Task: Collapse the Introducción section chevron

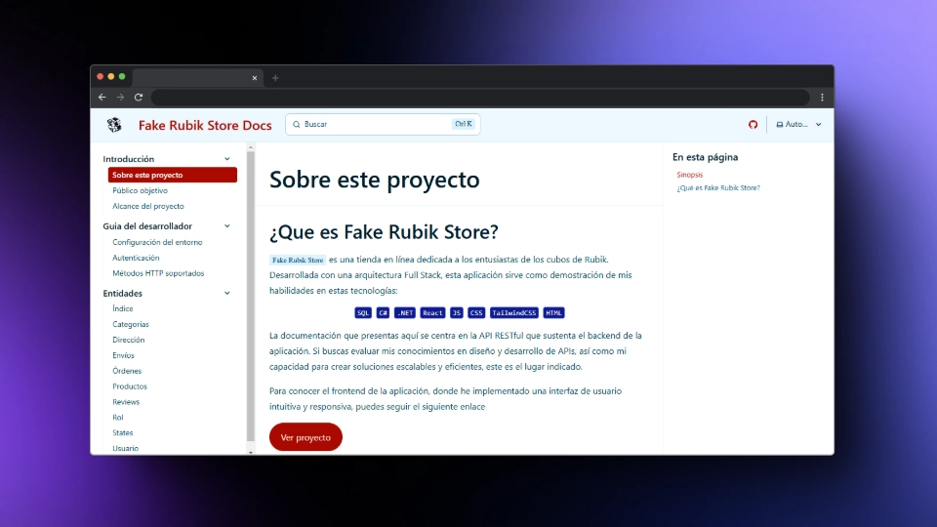Action: 227,159
